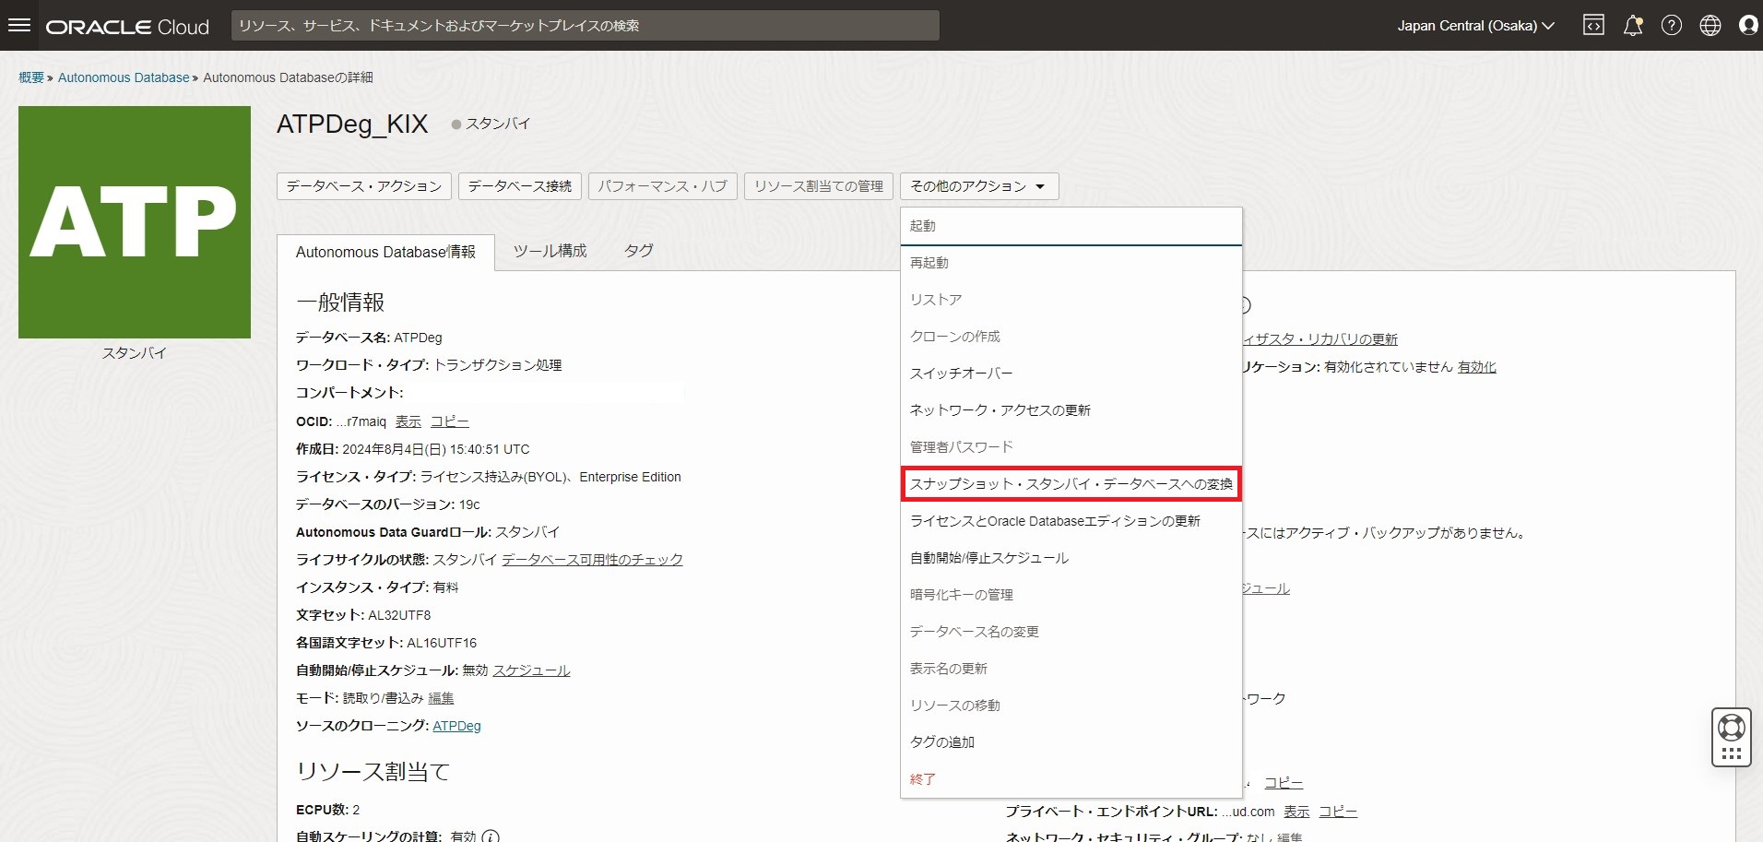Open the notifications bell

1633,26
